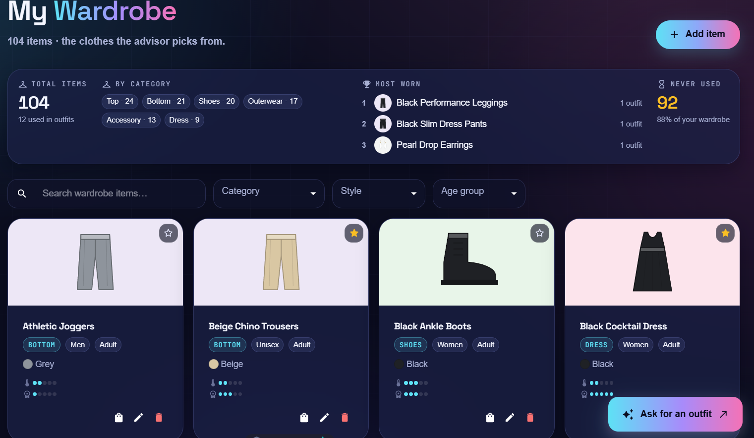754x438 pixels.
Task: Click the bag icon for Beige Chino Trousers
Action: [x=304, y=418]
